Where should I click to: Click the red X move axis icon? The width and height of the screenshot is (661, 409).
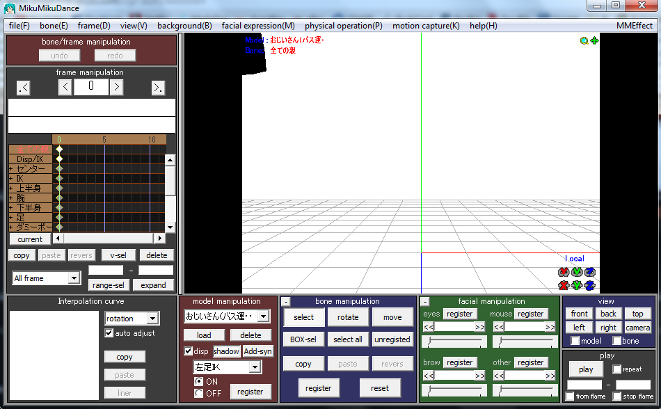tap(564, 285)
